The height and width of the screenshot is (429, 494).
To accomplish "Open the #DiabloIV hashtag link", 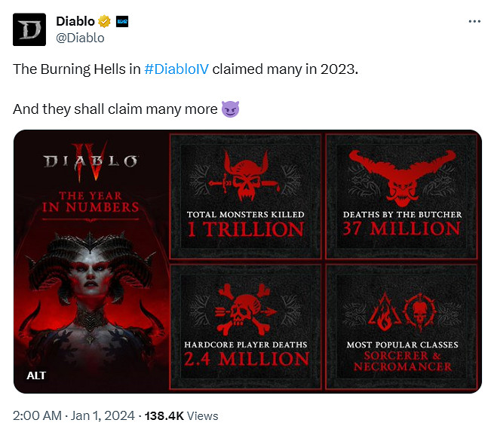I will [178, 69].
